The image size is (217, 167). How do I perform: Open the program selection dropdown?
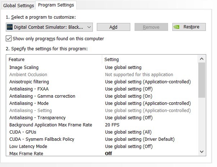tap(49, 27)
